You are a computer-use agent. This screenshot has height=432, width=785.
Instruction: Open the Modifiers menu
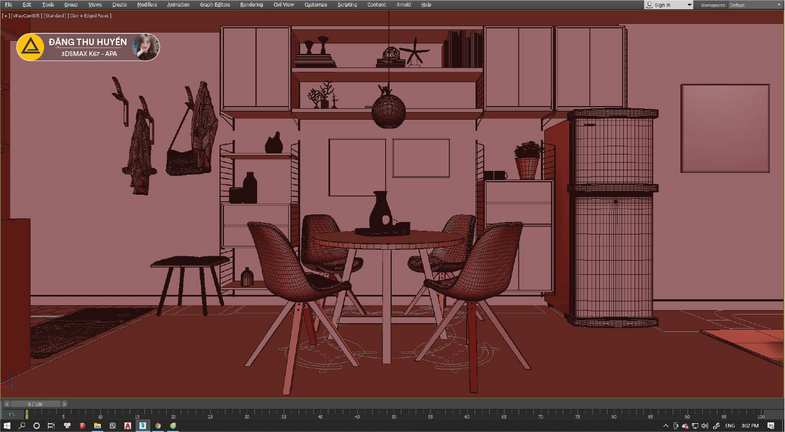[x=147, y=5]
